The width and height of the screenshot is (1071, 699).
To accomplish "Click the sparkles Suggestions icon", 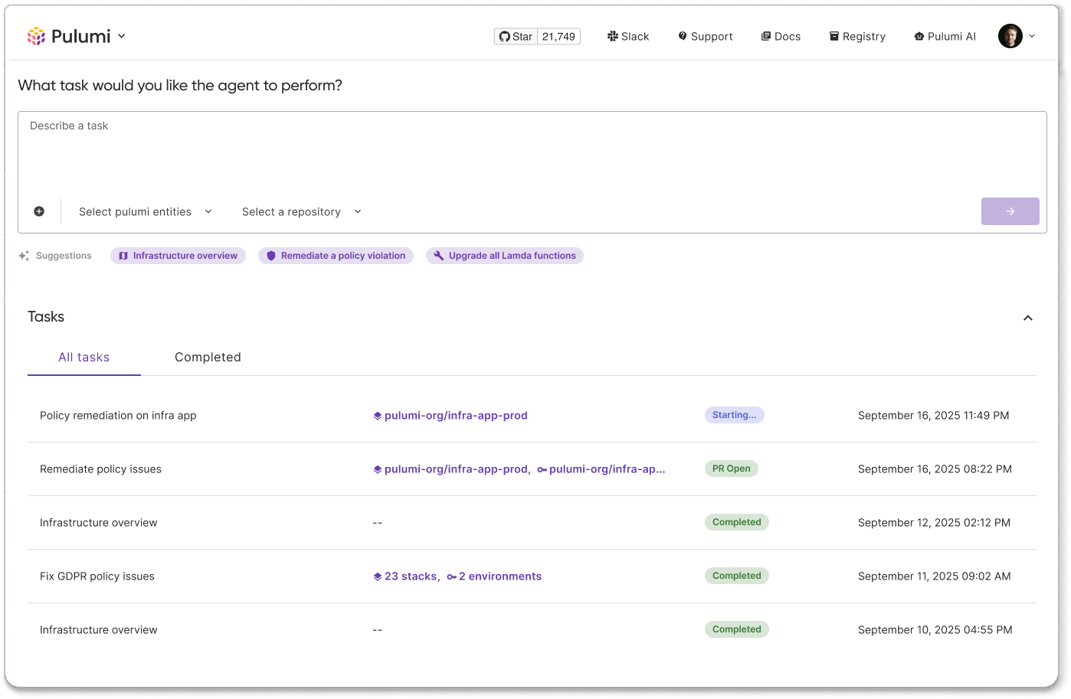I will click(24, 255).
